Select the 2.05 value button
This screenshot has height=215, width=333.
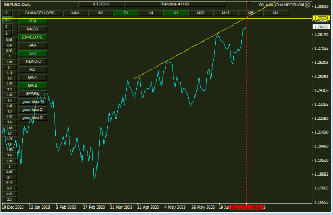coord(10,172)
